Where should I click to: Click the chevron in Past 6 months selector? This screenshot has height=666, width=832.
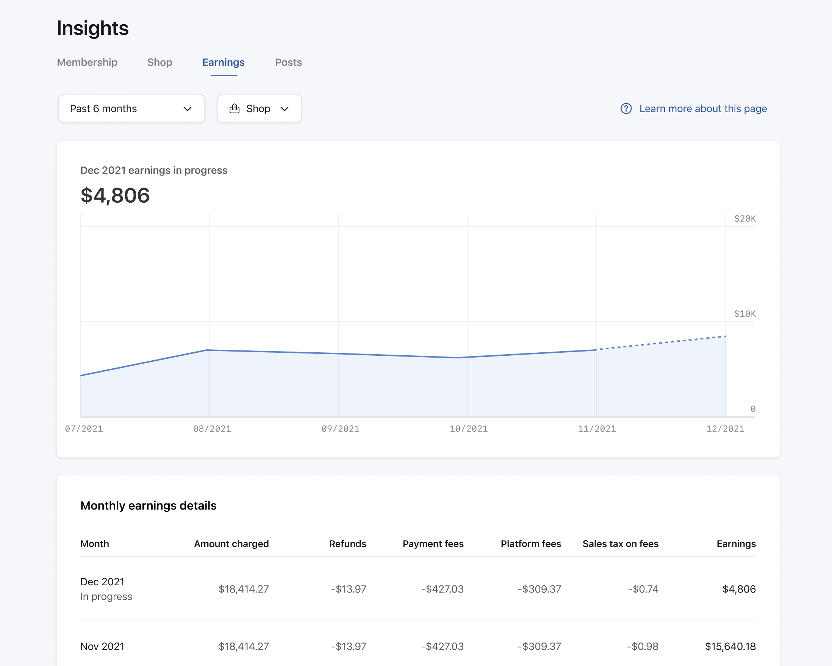188,109
